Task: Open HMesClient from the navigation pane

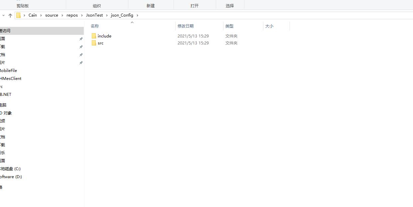Action: pos(11,78)
